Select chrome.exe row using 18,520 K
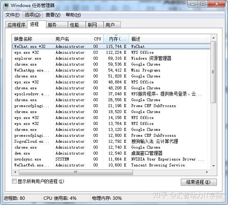This screenshot has width=228, height=205. 111,112
